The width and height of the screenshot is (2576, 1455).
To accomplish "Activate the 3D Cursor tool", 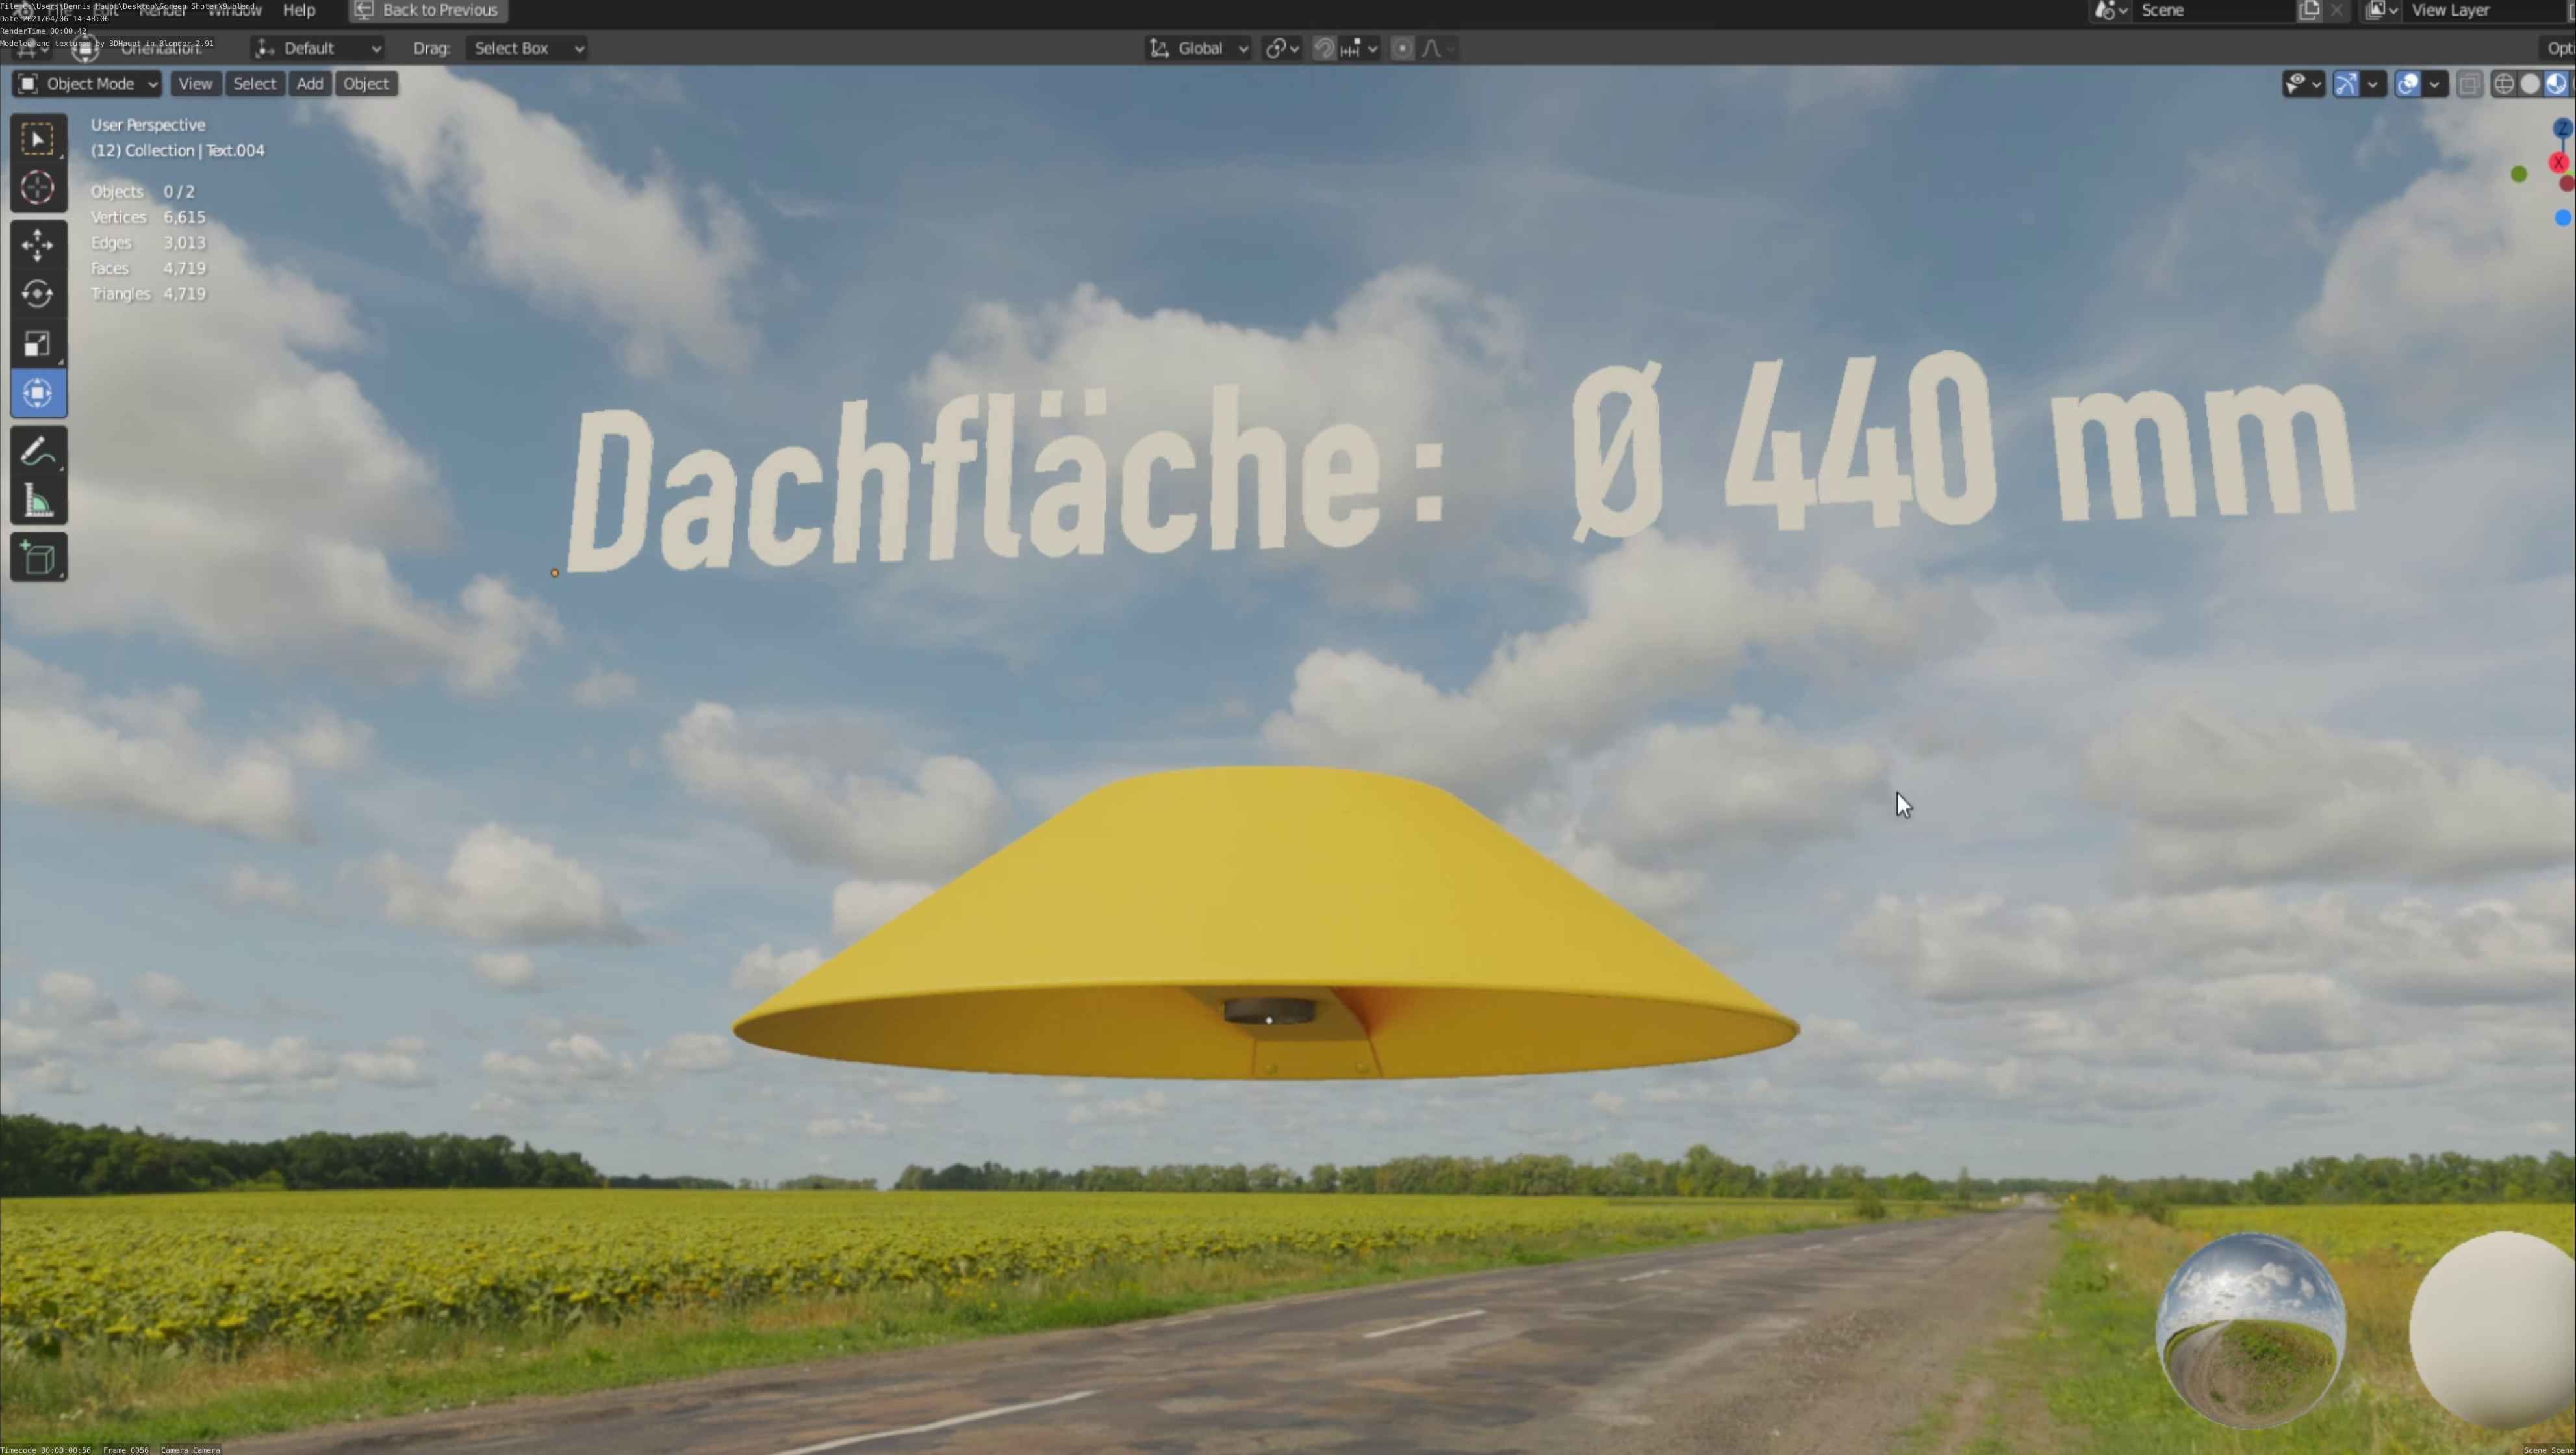I will pos(38,188).
